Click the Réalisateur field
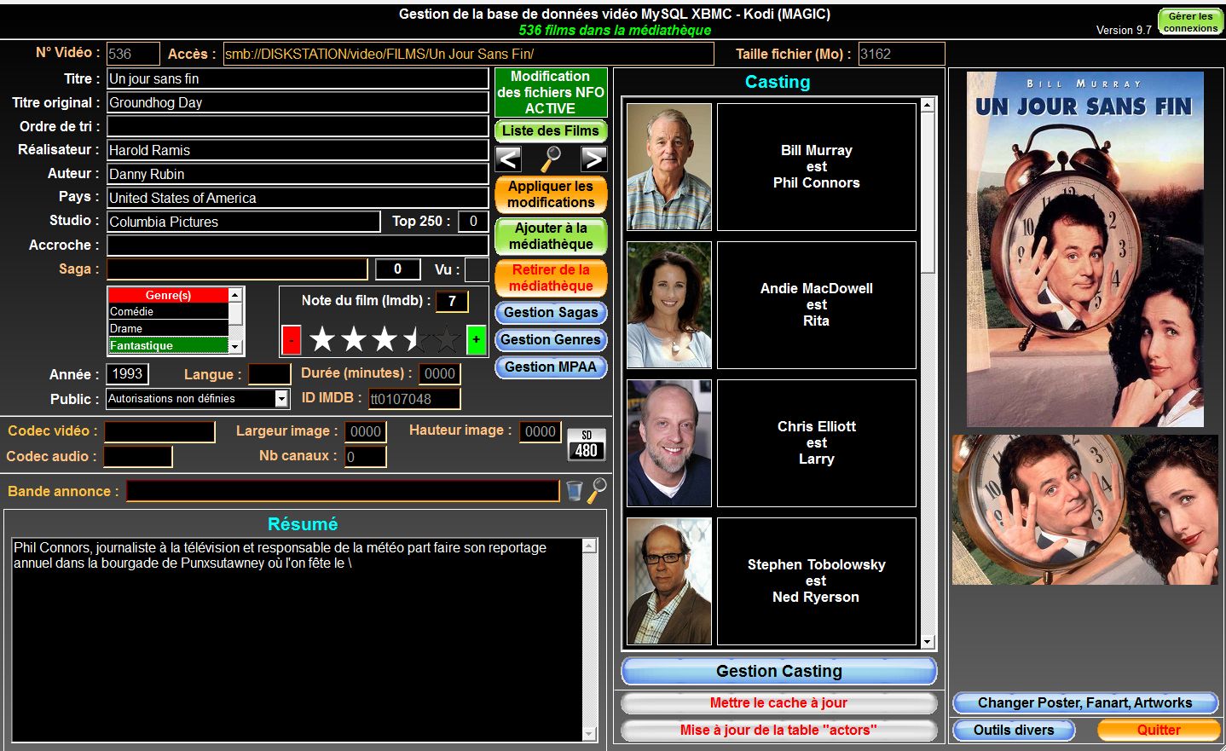The image size is (1226, 751). coord(298,150)
